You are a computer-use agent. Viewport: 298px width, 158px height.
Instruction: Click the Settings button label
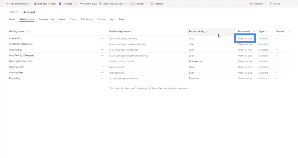pos(159,4)
